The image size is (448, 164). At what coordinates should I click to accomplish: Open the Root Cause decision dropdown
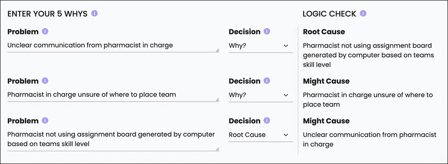pos(261,135)
